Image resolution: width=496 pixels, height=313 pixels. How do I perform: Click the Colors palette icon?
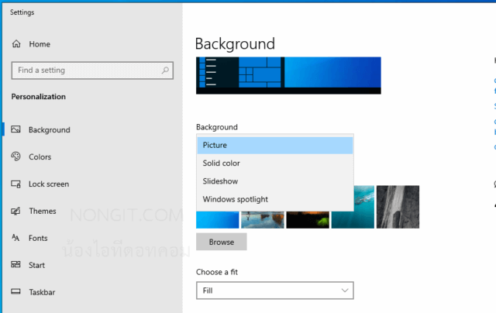point(15,156)
